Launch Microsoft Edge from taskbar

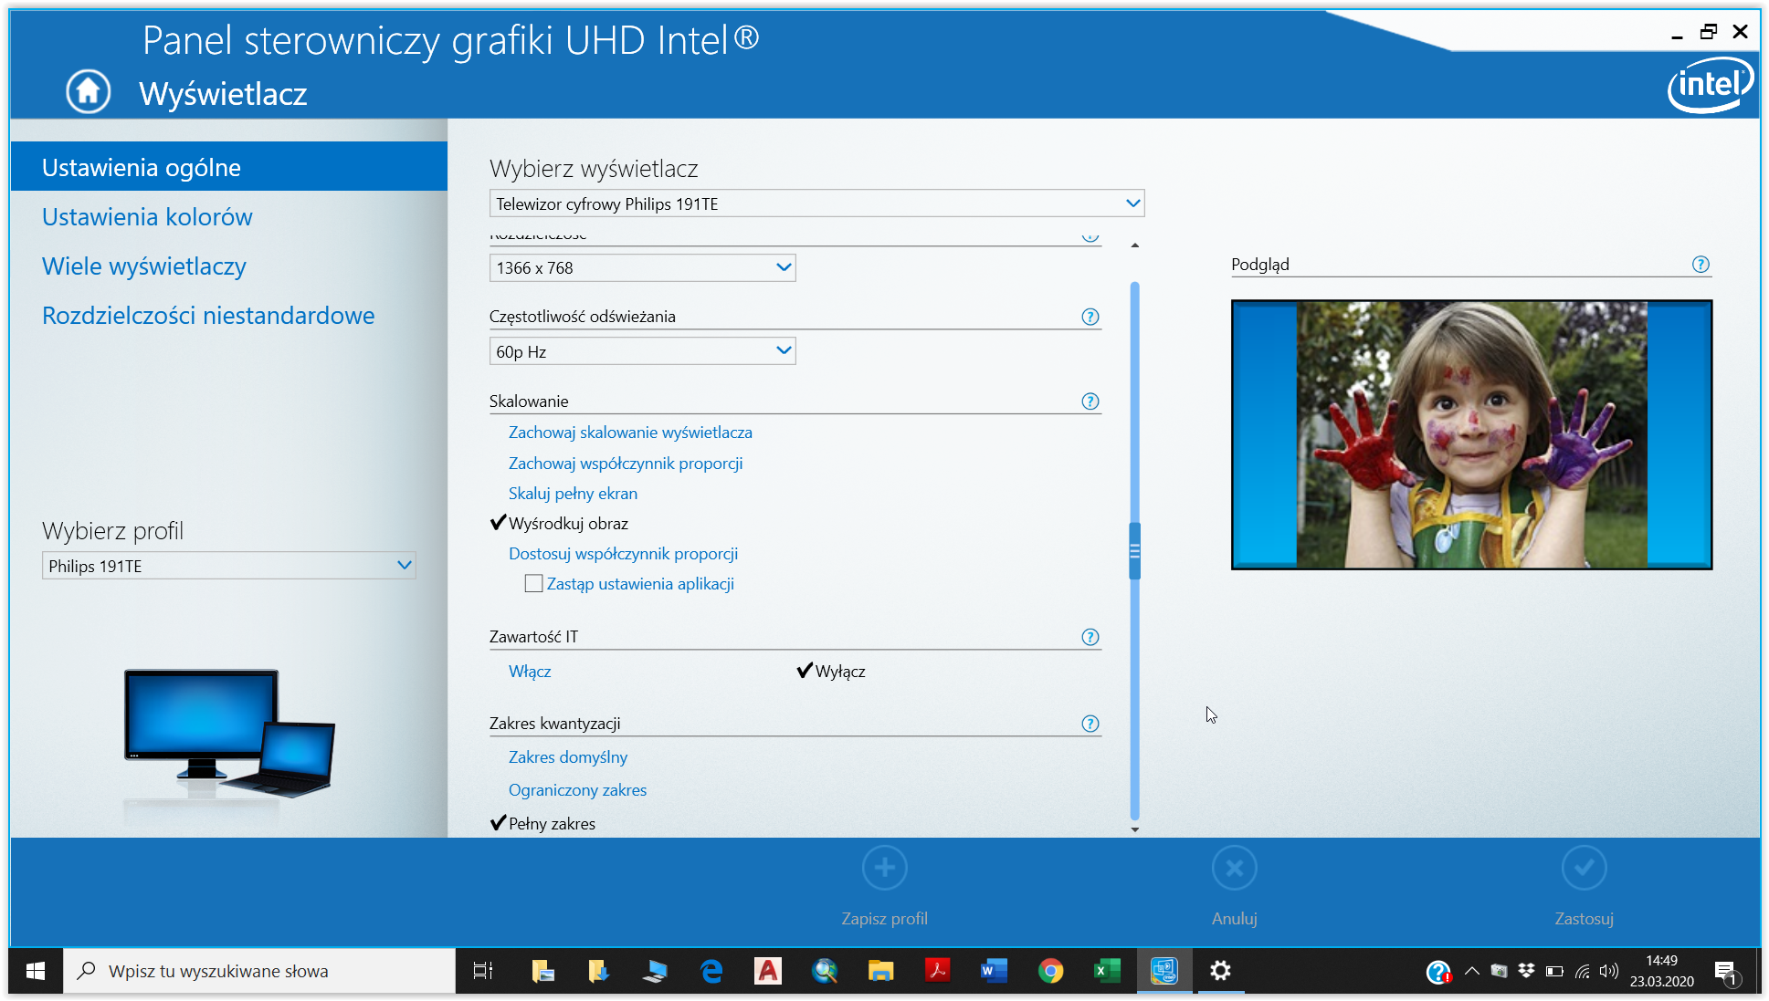pos(711,971)
